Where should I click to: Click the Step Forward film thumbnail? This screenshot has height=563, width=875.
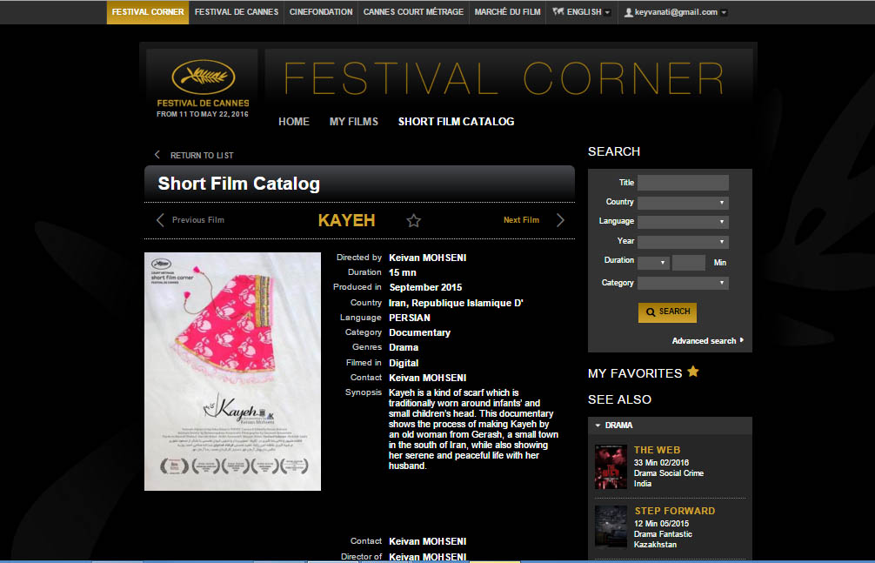tap(611, 527)
